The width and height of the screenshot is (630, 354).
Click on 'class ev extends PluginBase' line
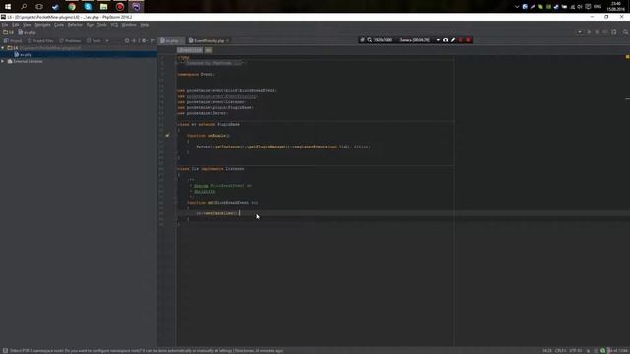tap(209, 125)
